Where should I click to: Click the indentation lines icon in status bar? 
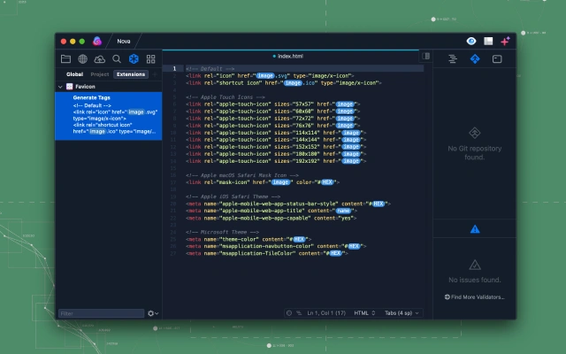click(x=299, y=313)
